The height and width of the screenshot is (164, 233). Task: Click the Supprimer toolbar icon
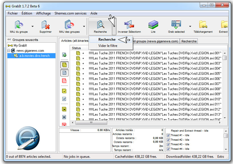(46, 25)
